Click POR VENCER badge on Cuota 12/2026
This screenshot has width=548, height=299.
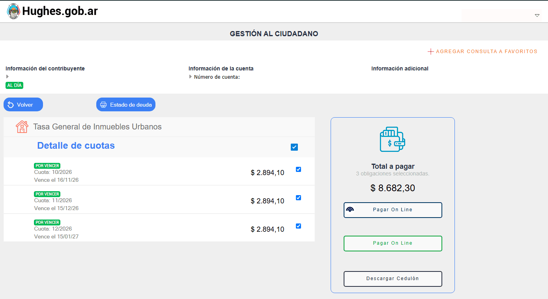pyautogui.click(x=47, y=222)
